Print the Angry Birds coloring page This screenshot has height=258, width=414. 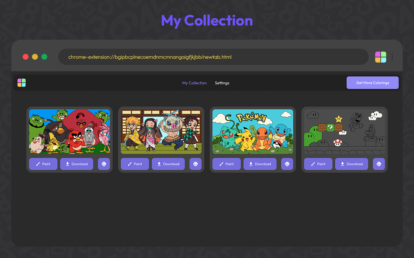tap(104, 164)
